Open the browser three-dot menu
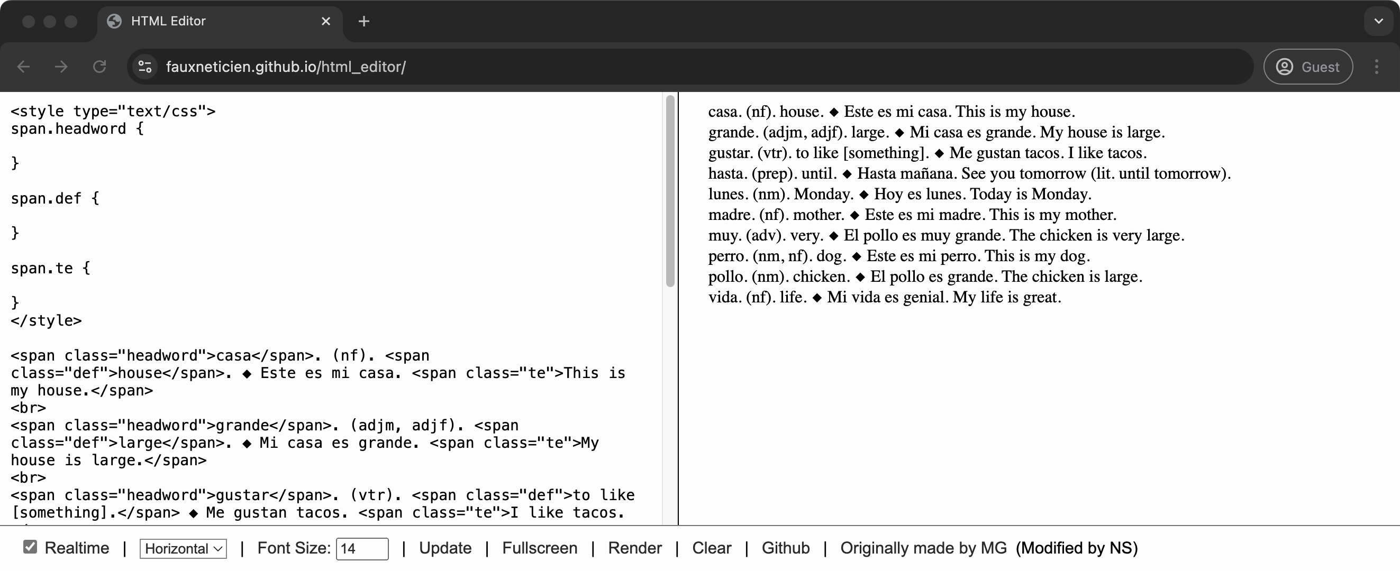This screenshot has height=571, width=1400. pyautogui.click(x=1376, y=67)
